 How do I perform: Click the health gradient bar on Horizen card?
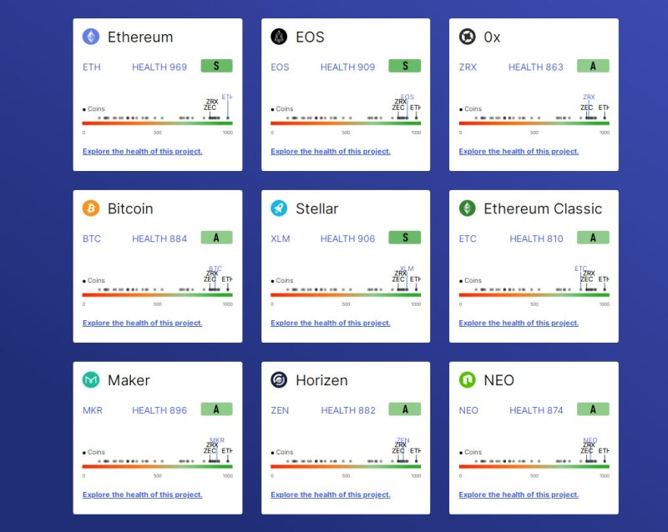tap(346, 466)
